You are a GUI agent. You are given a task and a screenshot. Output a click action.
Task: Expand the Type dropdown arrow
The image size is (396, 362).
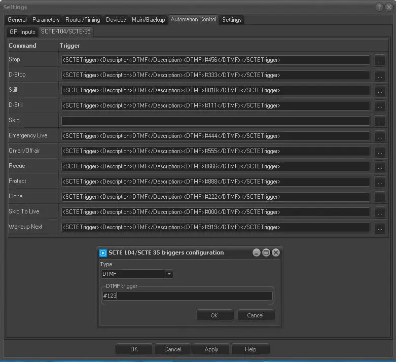click(169, 274)
